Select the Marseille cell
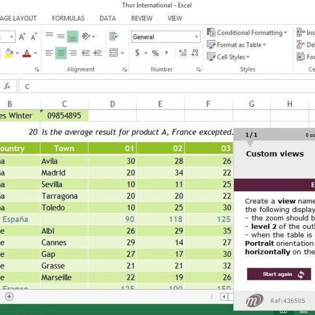The height and width of the screenshot is (315, 315). pos(64,277)
